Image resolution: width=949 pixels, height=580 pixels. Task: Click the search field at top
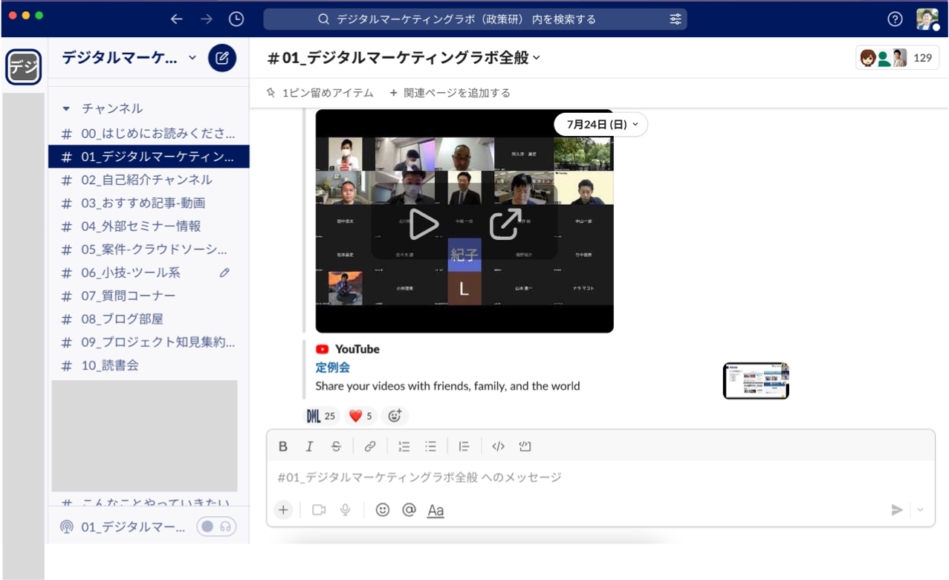[x=475, y=19]
